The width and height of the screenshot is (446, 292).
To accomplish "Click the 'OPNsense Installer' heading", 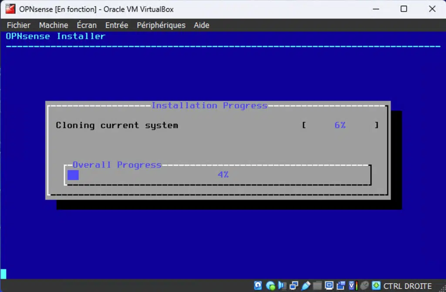I will pos(56,37).
